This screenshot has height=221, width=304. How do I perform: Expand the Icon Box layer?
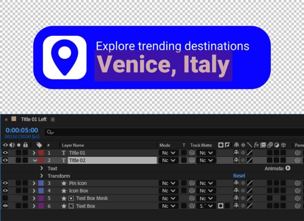pos(34,191)
